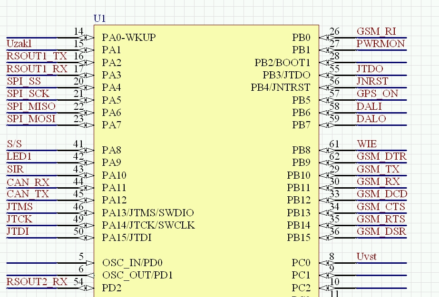Viewport: 439px width, 297px height.
Task: Click the PB4/JNTRST pin name
Action: (281, 87)
